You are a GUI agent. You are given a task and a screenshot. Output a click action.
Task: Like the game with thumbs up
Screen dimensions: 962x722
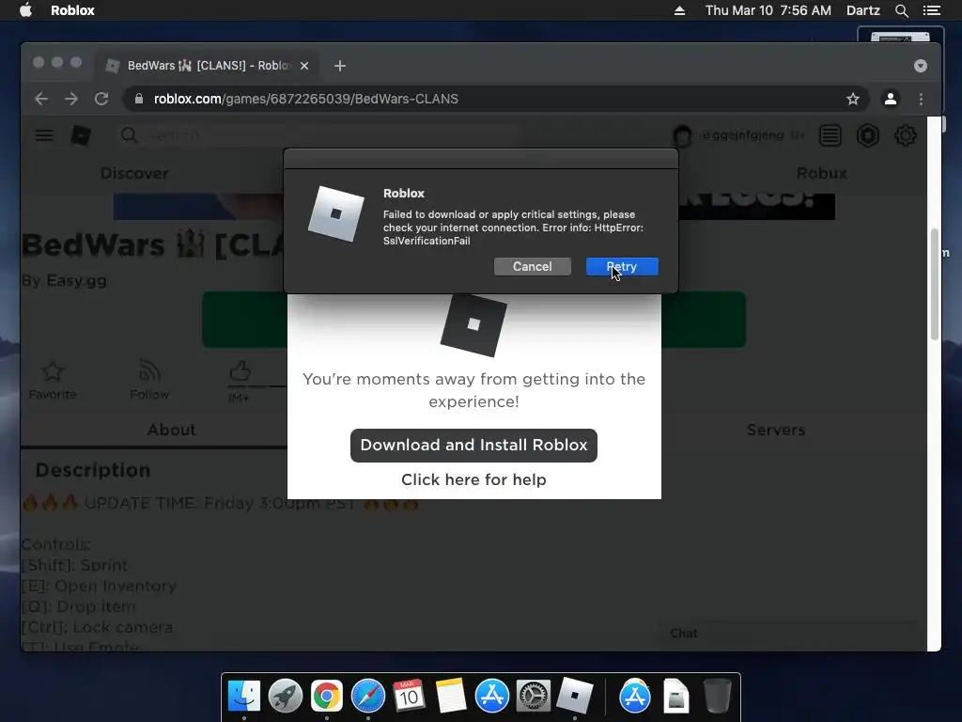[x=240, y=370]
